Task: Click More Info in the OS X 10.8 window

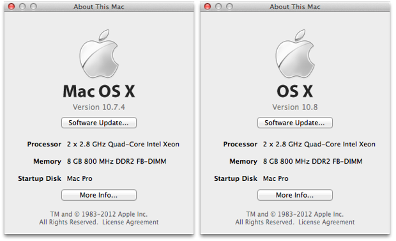Action: tap(294, 195)
